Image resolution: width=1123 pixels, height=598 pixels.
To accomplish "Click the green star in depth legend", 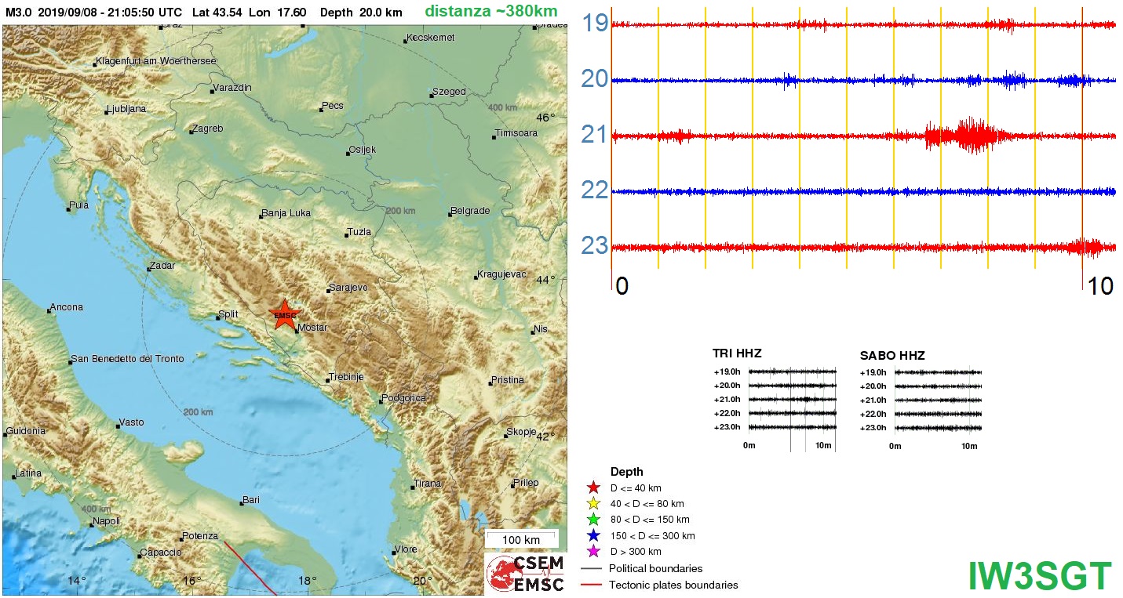I will click(593, 520).
